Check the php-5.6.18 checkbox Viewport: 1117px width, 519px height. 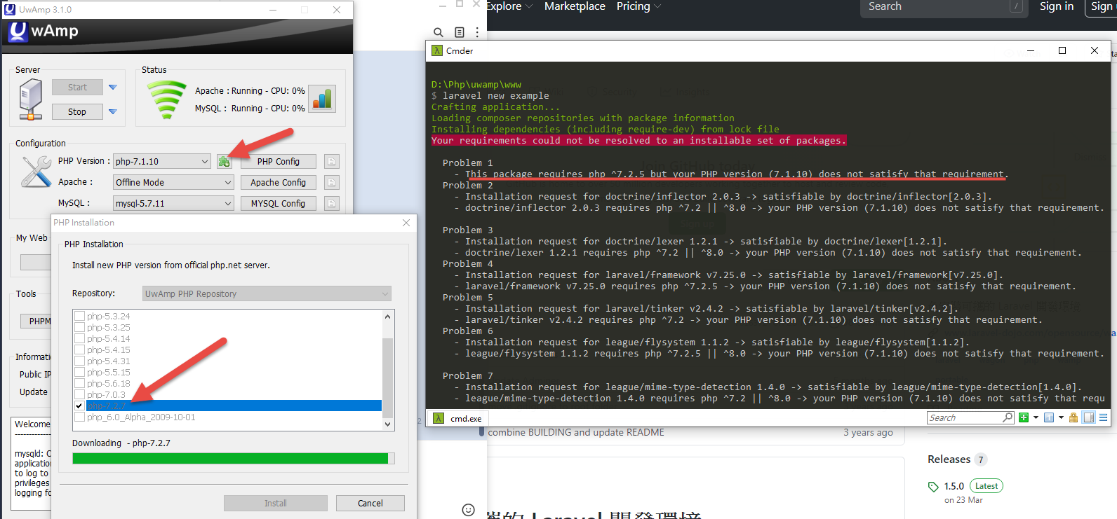coord(80,384)
